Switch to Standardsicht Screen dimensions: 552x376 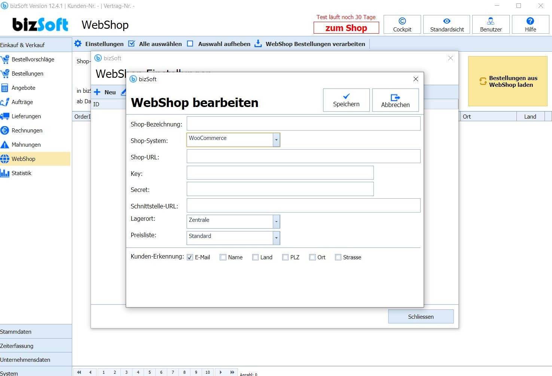click(447, 25)
